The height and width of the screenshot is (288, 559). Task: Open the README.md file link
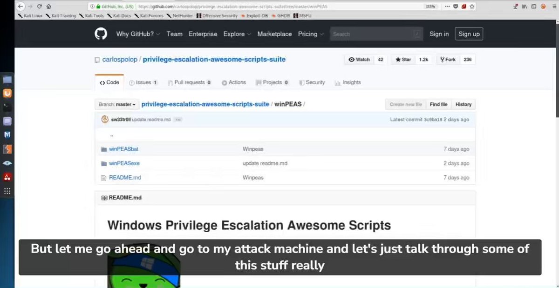pyautogui.click(x=125, y=178)
